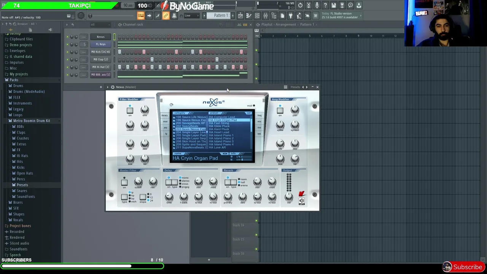Switch to the Nexus arp tab
This screenshot has height=274, width=487.
[x=165, y=127]
